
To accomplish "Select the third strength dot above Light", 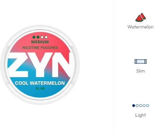I will tap(141, 106).
